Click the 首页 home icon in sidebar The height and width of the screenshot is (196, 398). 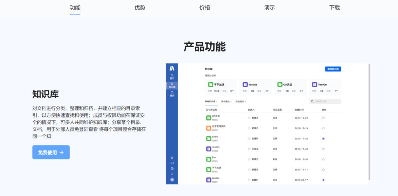click(x=172, y=76)
